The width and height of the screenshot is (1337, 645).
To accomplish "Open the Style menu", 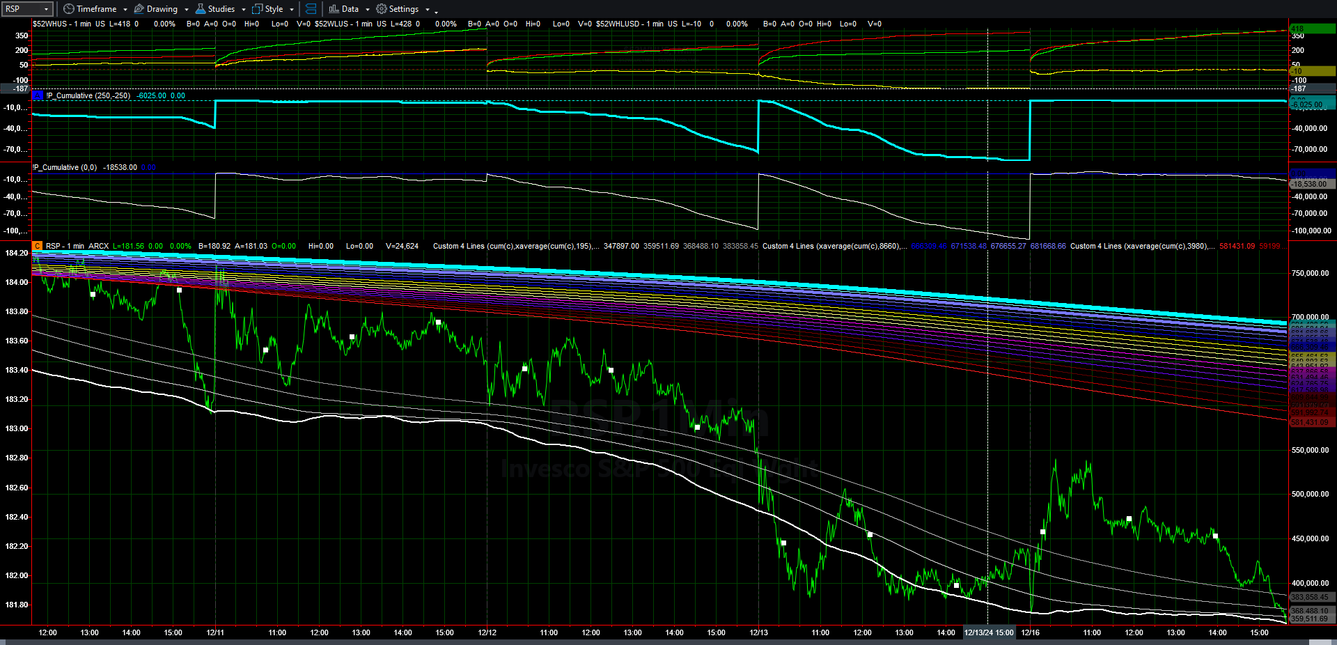I will [274, 9].
